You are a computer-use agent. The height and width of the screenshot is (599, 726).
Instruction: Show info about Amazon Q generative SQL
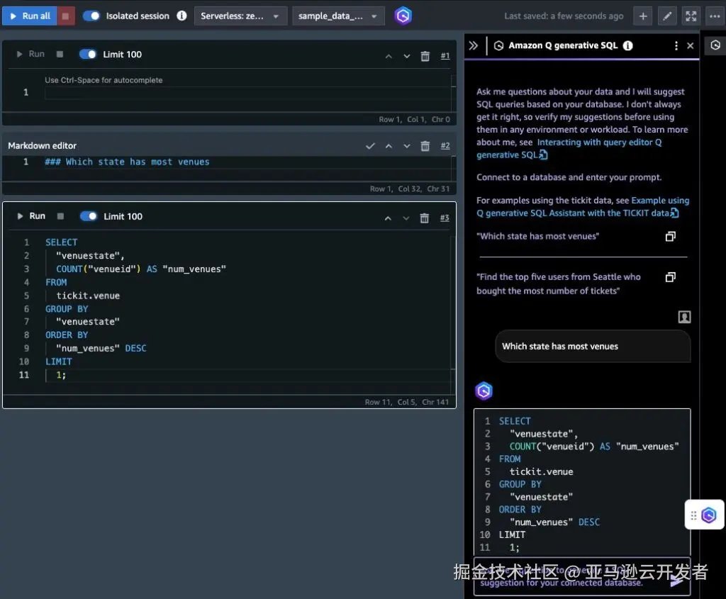pyautogui.click(x=628, y=45)
